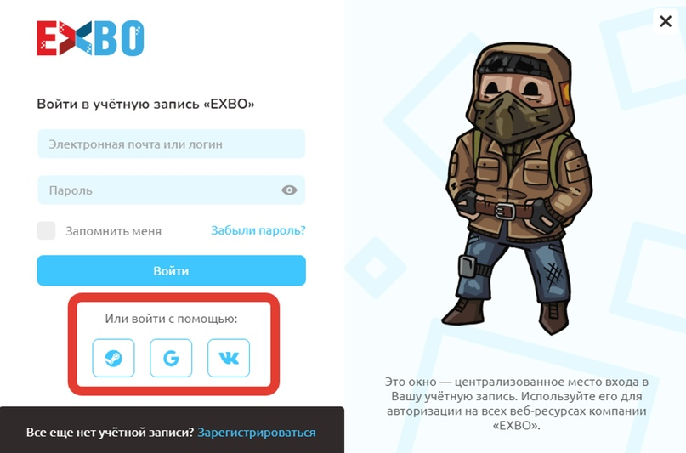Image resolution: width=686 pixels, height=453 pixels.
Task: Open the Забыли пароль? link
Action: pyautogui.click(x=258, y=230)
